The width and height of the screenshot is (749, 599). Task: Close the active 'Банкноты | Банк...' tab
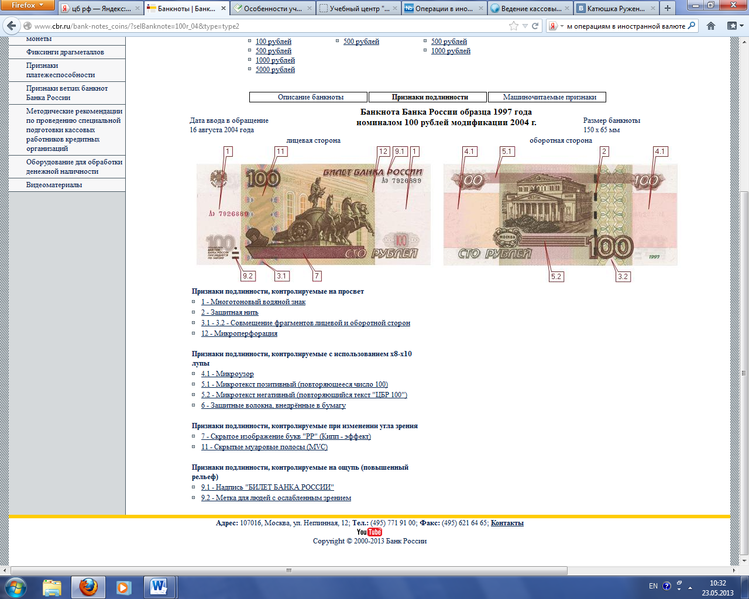[222, 8]
